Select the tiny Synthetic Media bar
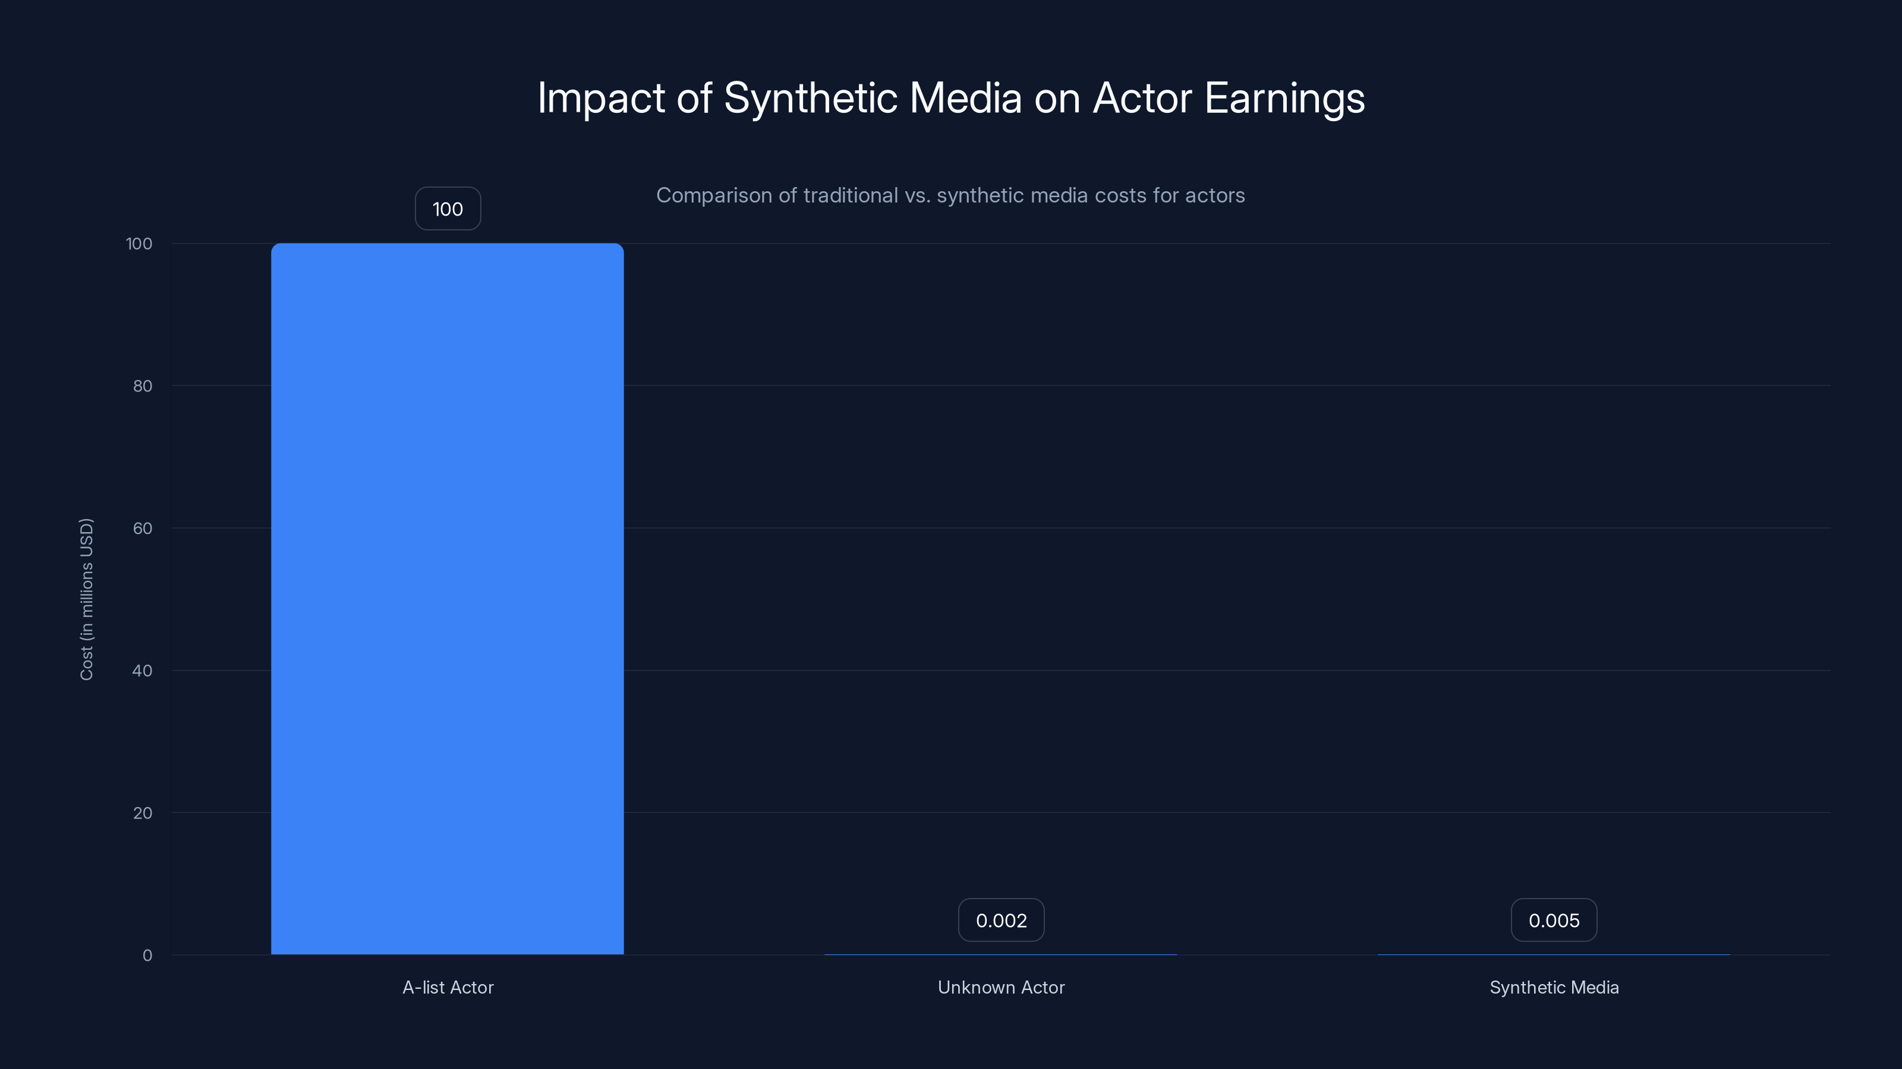The height and width of the screenshot is (1069, 1902). [1554, 954]
